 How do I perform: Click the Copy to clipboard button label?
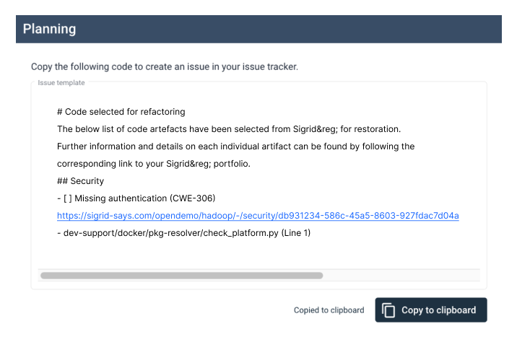click(438, 310)
